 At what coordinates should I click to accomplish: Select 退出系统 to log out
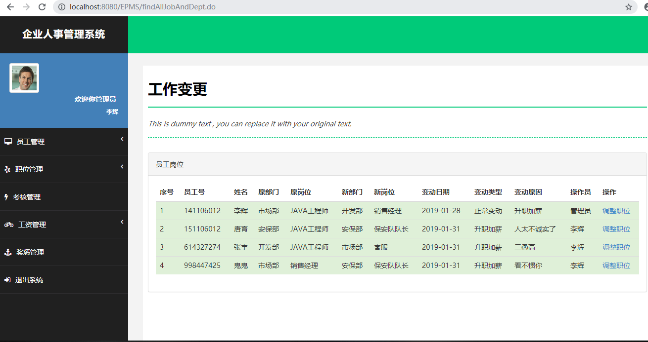(64, 280)
